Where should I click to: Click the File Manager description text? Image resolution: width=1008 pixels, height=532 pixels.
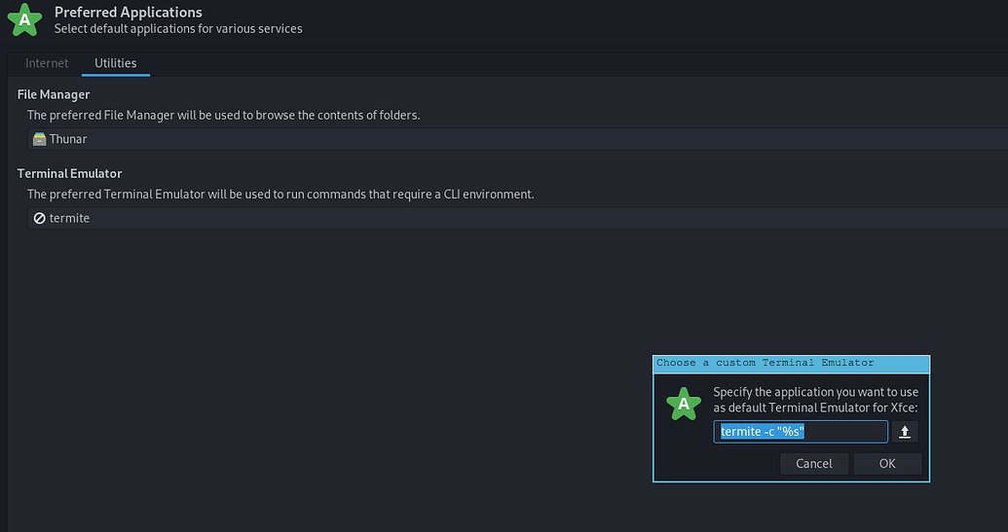tap(224, 116)
